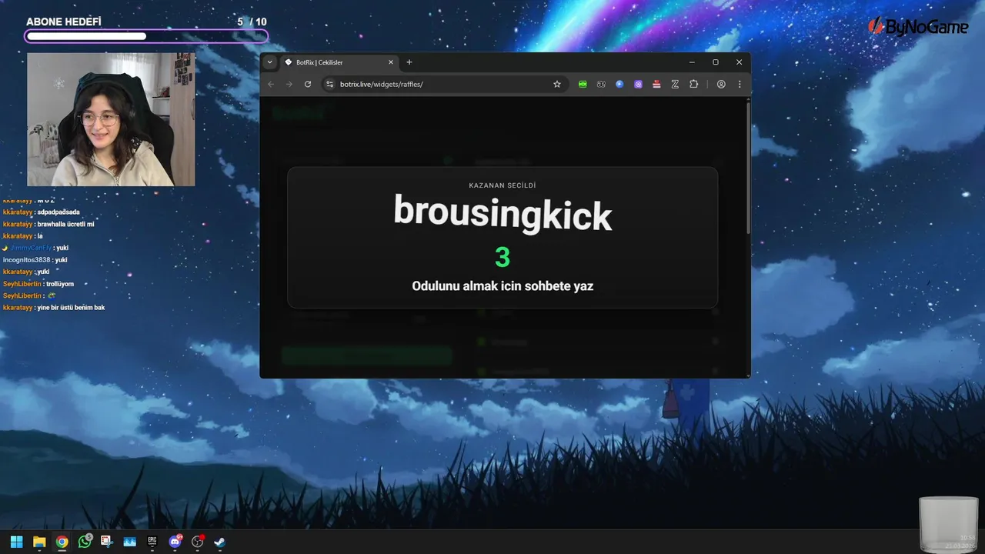Viewport: 985px width, 554px height.
Task: Open Epic Games Launcher in taskbar
Action: pyautogui.click(x=152, y=542)
